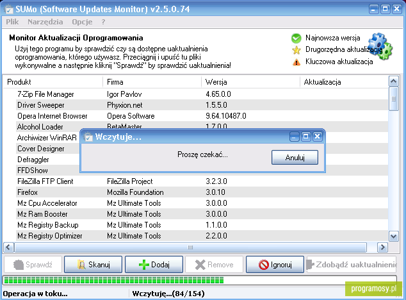Close the Wczytuje dialog window
Image resolution: width=406 pixels, height=300 pixels.
pos(318,137)
